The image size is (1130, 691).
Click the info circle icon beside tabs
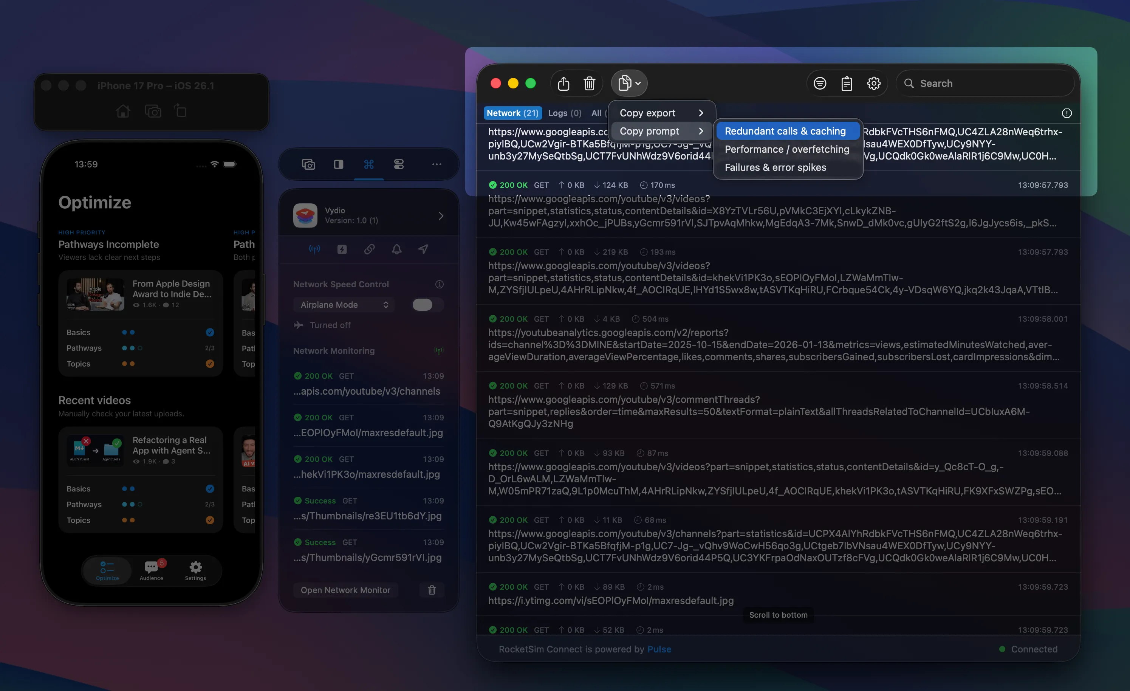1066,113
